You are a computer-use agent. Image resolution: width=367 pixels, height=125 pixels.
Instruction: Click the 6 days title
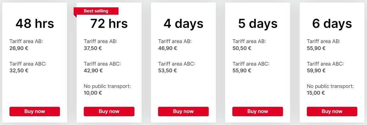click(x=332, y=23)
